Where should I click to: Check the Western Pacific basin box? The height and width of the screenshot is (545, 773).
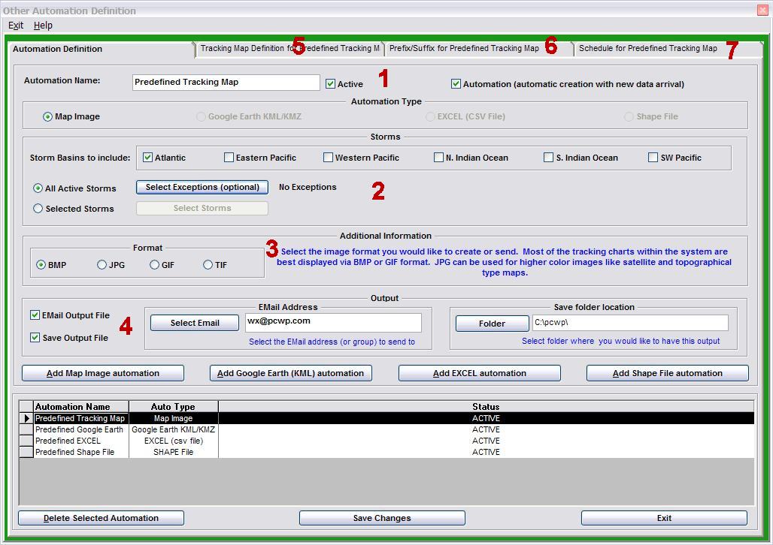(x=328, y=158)
